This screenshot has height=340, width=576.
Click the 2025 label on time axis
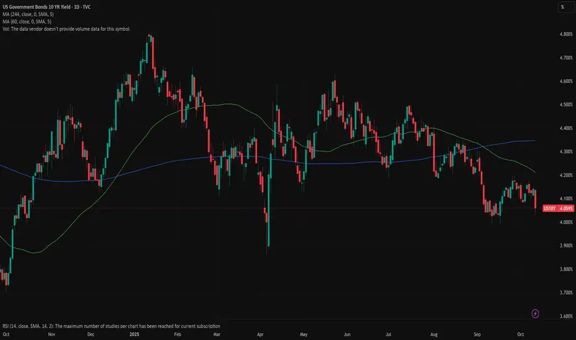(x=135, y=334)
